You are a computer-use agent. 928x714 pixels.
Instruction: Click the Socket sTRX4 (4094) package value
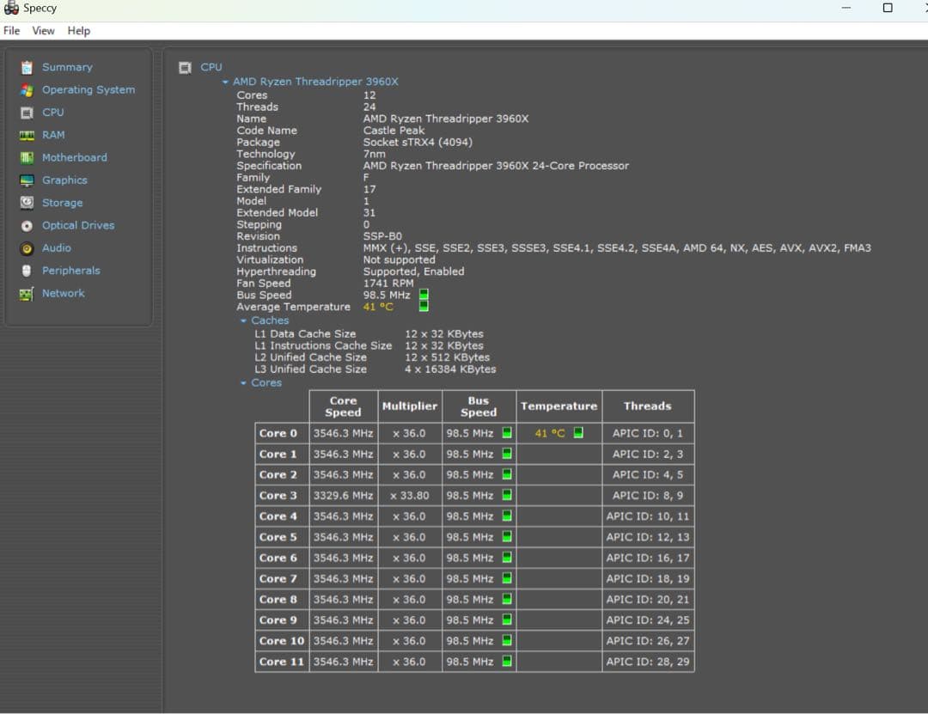(x=418, y=143)
